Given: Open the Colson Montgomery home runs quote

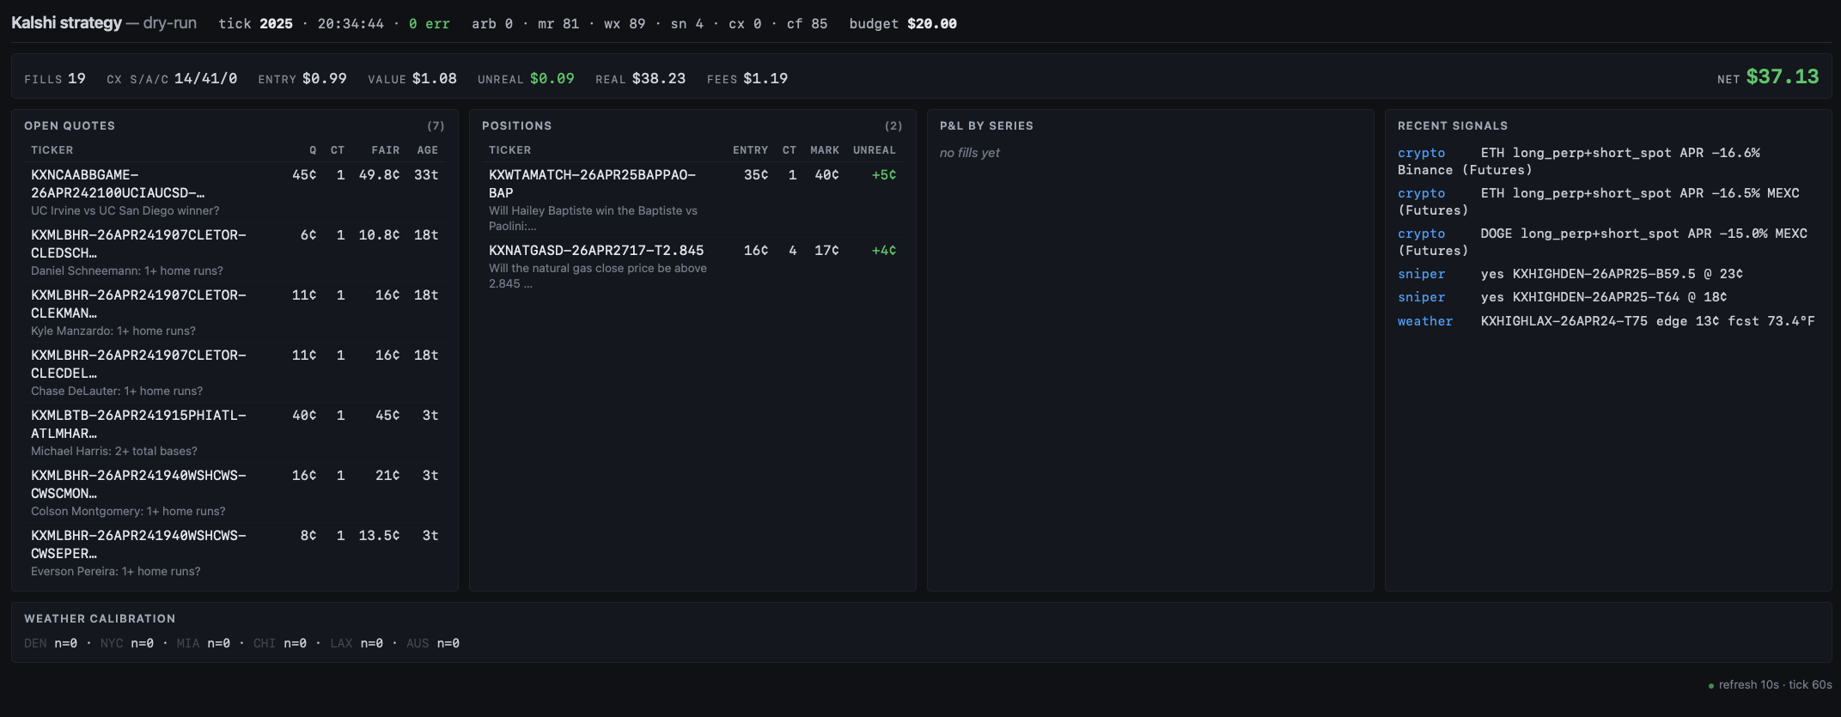Looking at the screenshot, I should (235, 493).
